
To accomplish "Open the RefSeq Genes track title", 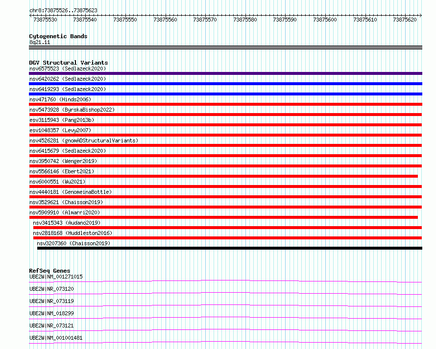I will point(50,271).
